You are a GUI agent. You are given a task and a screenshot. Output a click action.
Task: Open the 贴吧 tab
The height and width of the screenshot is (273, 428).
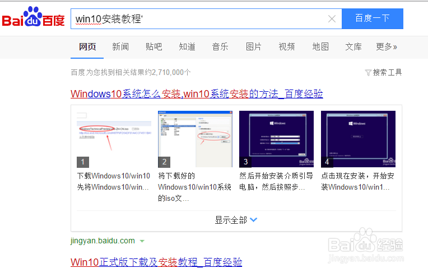tap(153, 47)
